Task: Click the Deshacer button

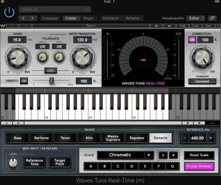Action: [111, 18]
